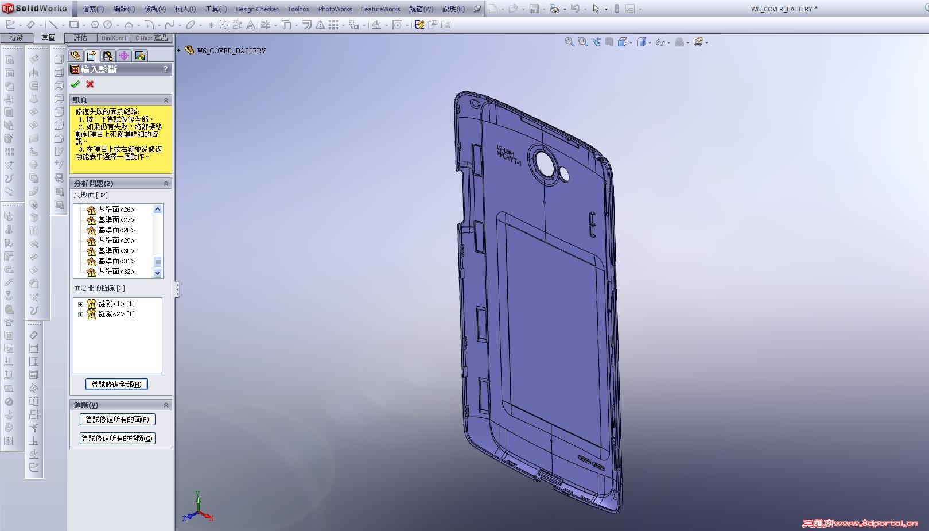Click the Select arrow cursor icon
The image size is (929, 531).
596,9
